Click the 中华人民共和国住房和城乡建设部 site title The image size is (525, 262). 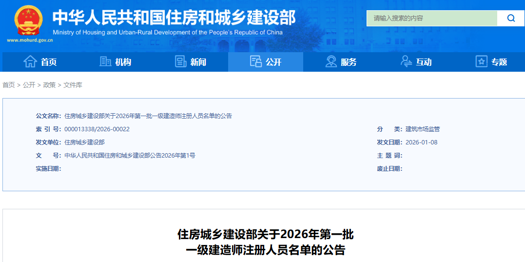coord(174,18)
